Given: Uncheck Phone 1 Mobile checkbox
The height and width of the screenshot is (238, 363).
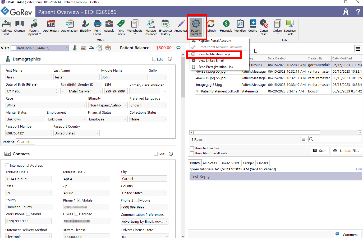Looking at the screenshot, I should (79, 200).
